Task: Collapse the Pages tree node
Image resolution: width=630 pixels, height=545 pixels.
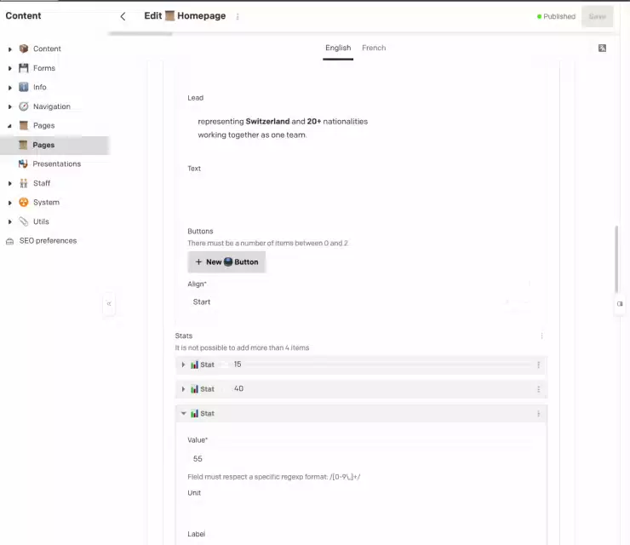Action: (10, 126)
